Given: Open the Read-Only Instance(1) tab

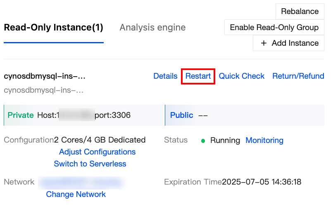Looking at the screenshot, I should point(53,28).
